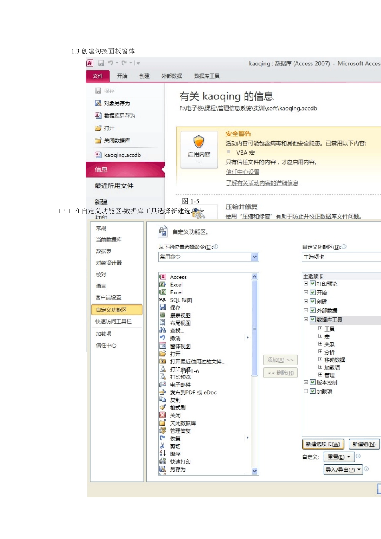This screenshot has height=539, width=381.
Task: Uncheck the 打印预览 tab checkbox
Action: pyautogui.click(x=313, y=284)
